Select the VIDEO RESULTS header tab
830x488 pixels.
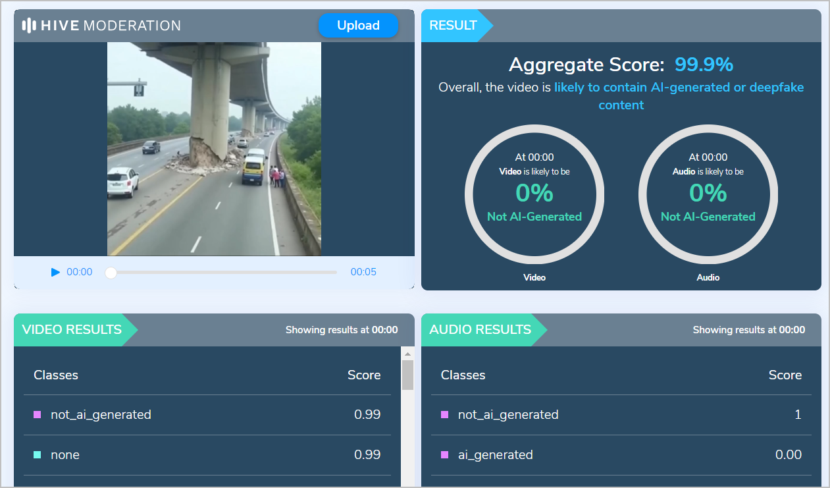click(76, 330)
